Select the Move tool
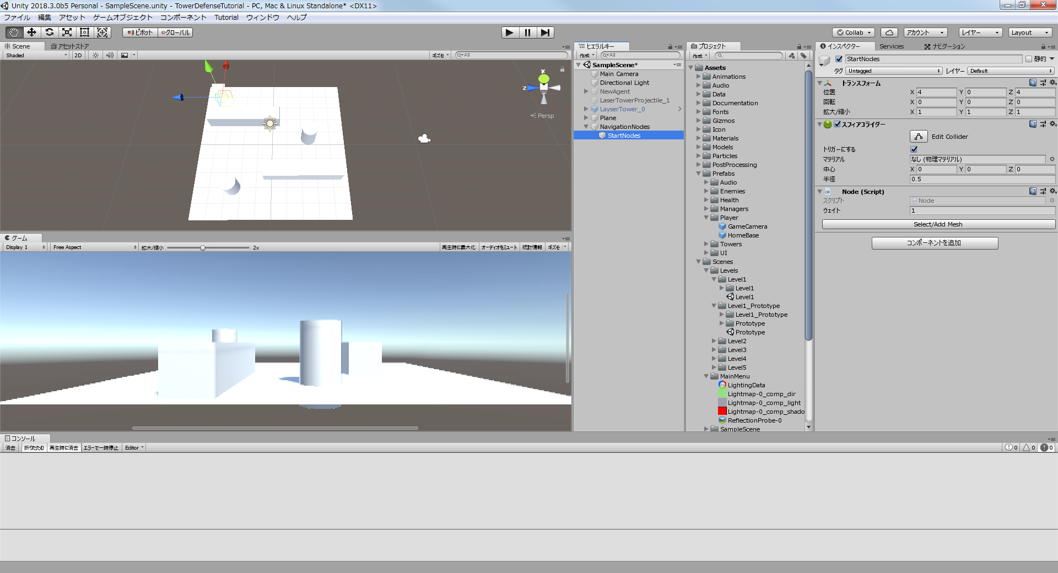 pyautogui.click(x=31, y=33)
